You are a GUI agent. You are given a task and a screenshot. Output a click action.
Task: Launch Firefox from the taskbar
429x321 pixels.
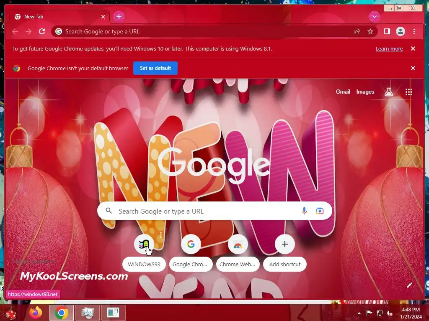click(36, 313)
